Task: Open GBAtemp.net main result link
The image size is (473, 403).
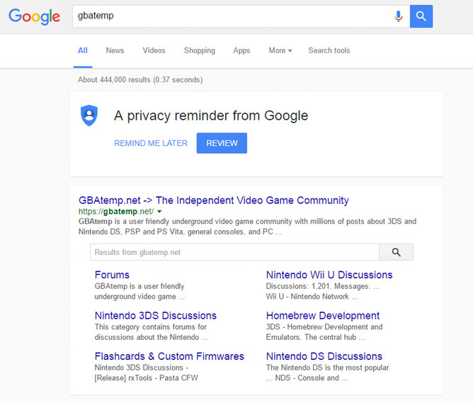Action: click(214, 200)
